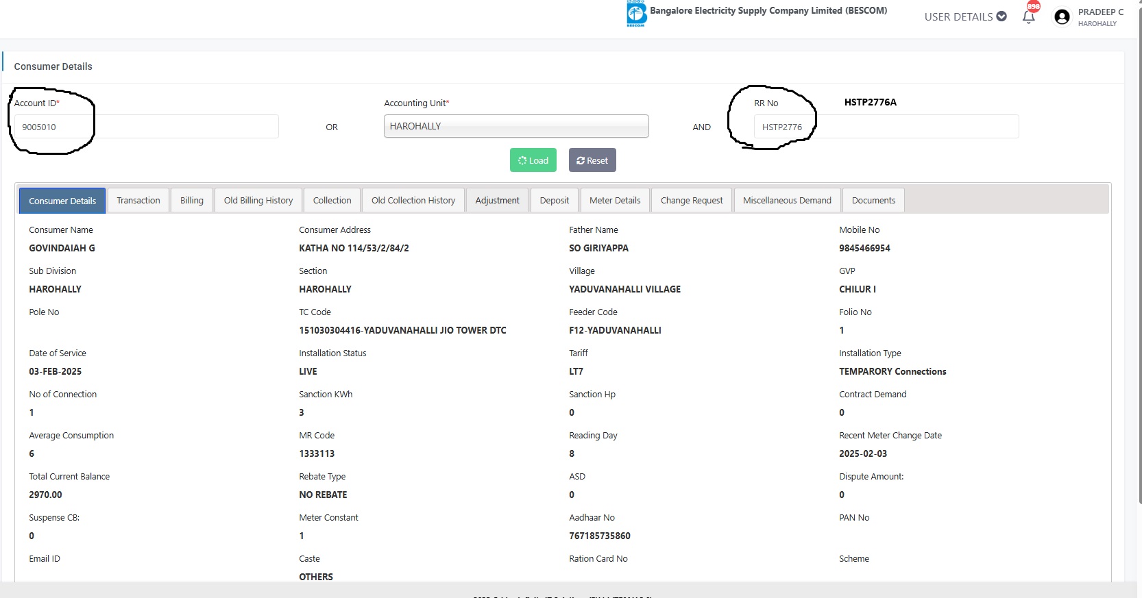Screen dimensions: 1142x598
Task: Click the father name SO GIRIYAPPA
Action: pyautogui.click(x=598, y=248)
